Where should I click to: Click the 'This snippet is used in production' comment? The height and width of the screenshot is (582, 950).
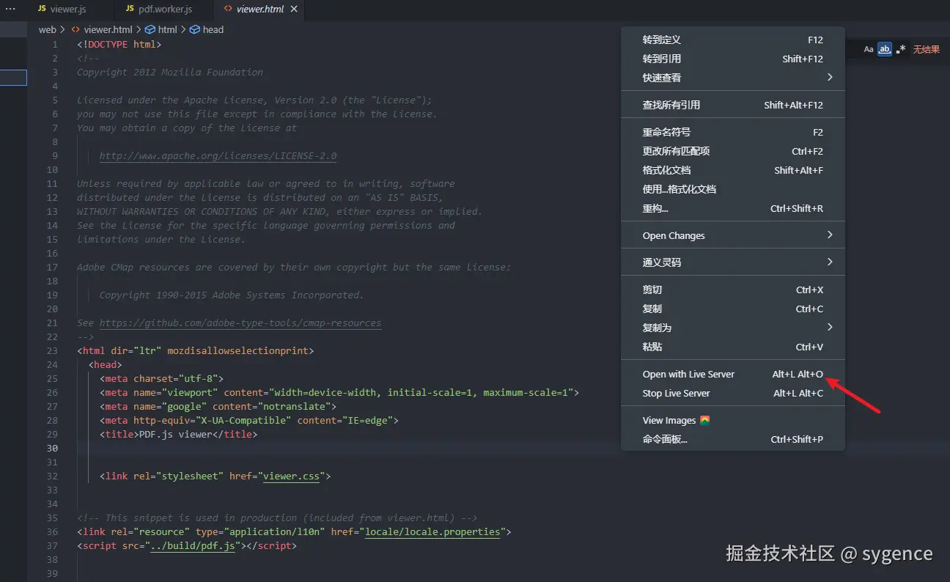[x=277, y=517]
